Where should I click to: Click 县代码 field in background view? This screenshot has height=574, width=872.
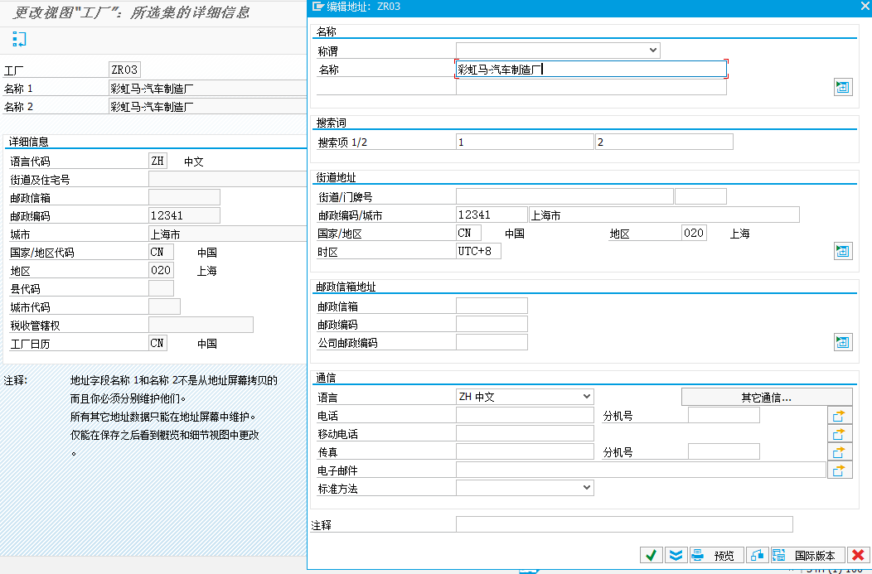[162, 288]
